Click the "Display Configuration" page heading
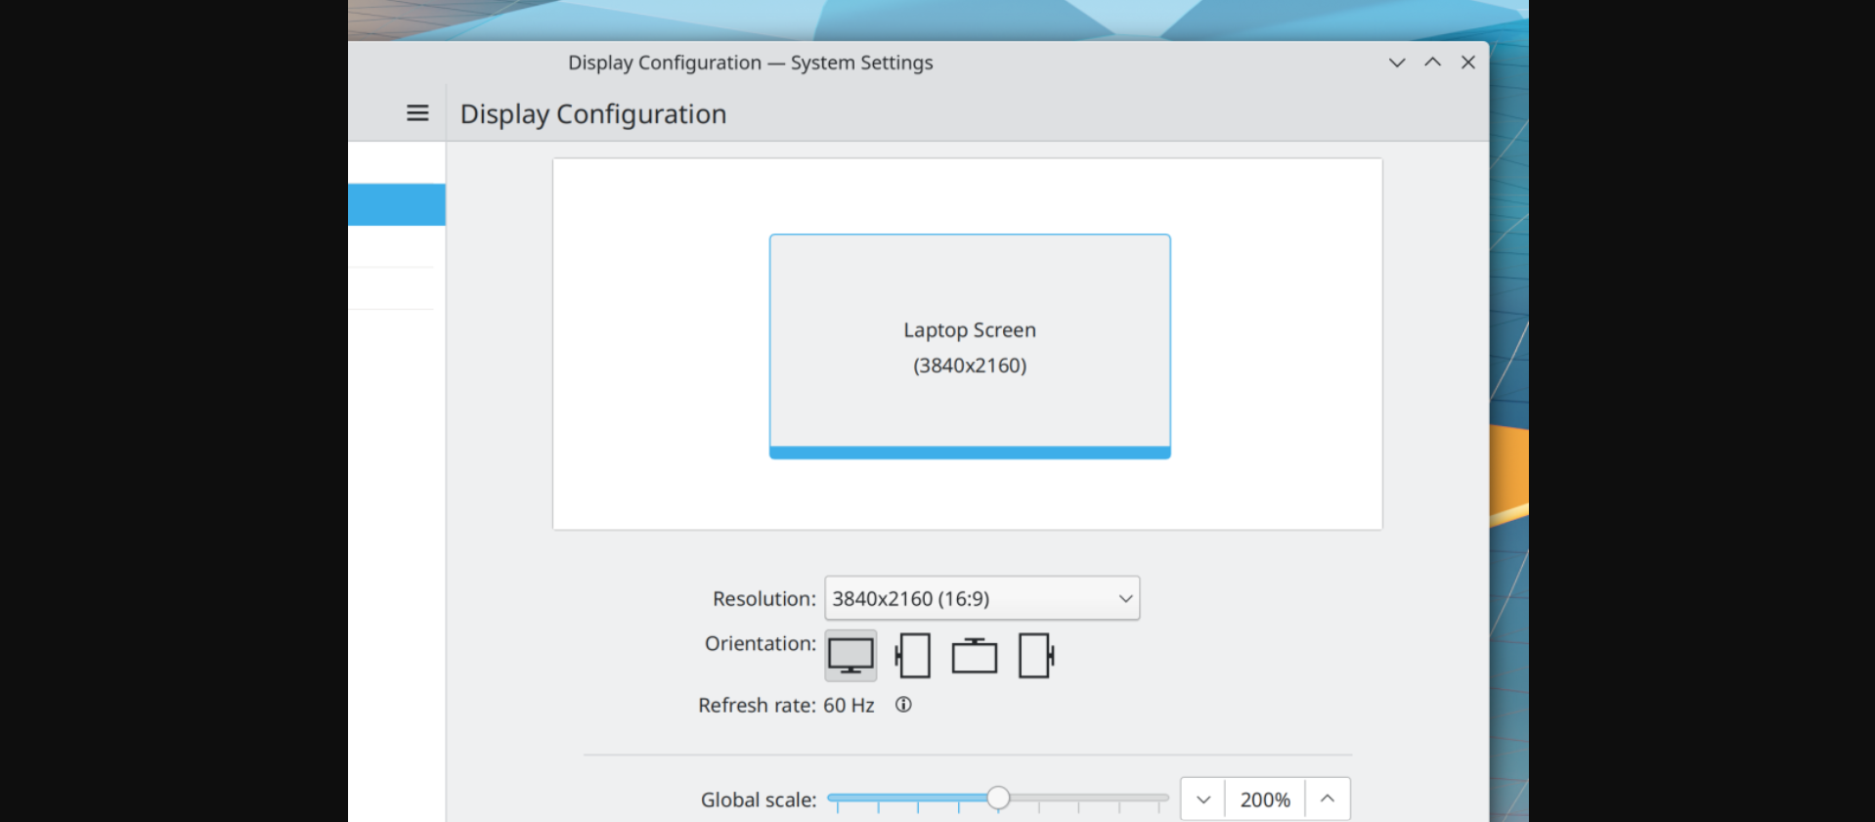The height and width of the screenshot is (822, 1875). coord(593,114)
